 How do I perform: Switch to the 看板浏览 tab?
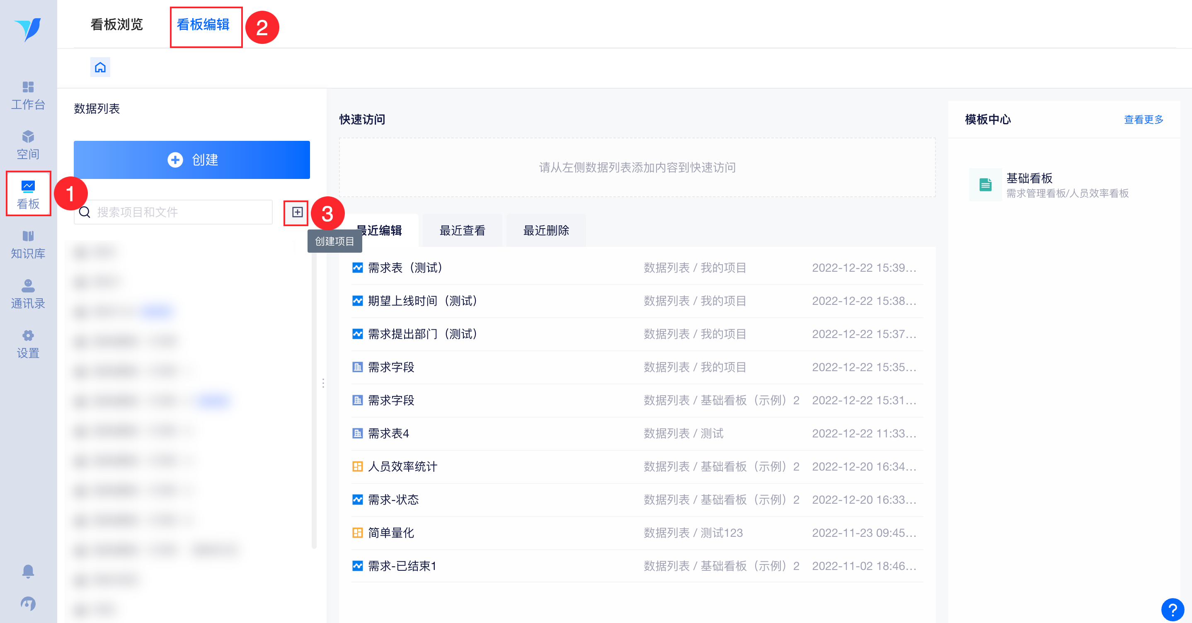tap(116, 24)
